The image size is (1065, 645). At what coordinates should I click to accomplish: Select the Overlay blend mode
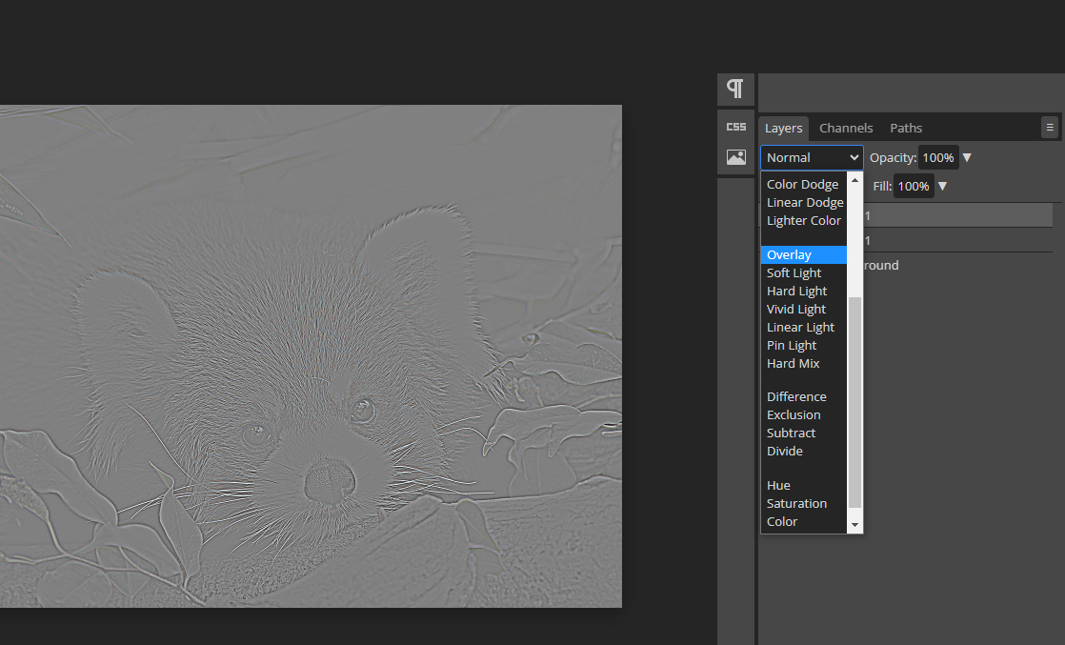(789, 254)
